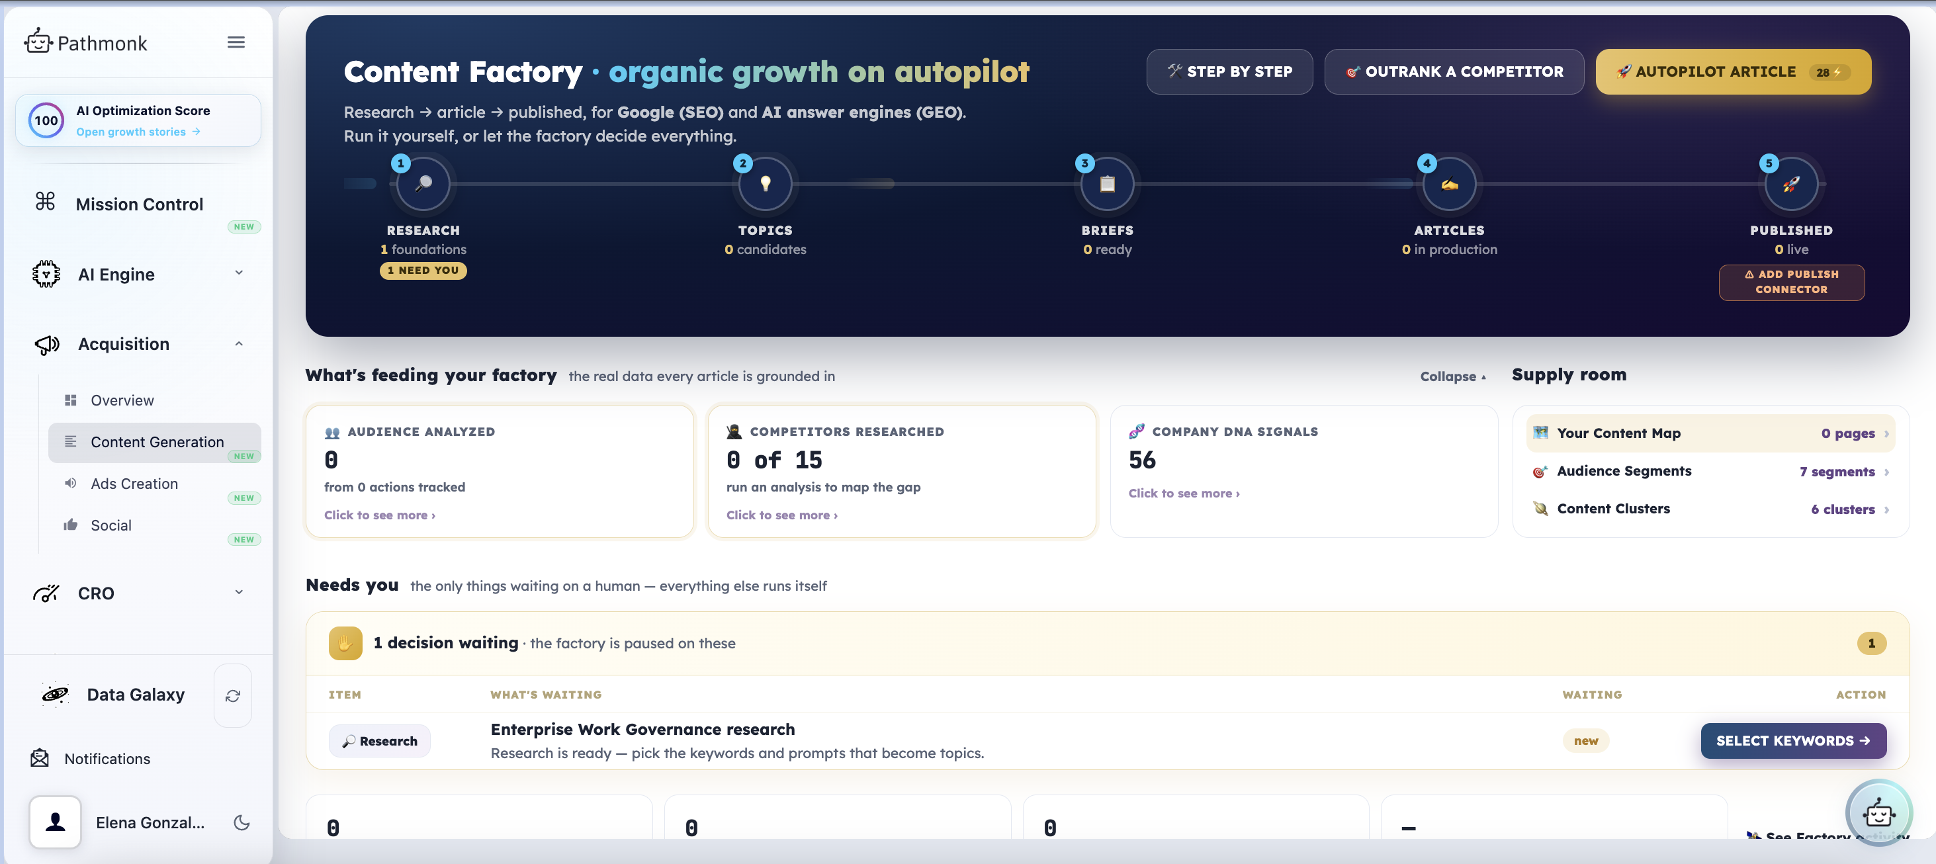This screenshot has height=864, width=1936.
Task: Click the Notifications envelope icon
Action: point(40,758)
